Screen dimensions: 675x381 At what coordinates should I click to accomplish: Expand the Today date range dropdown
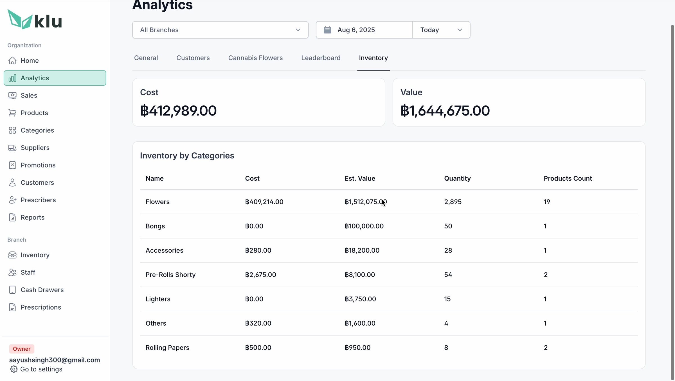(x=441, y=30)
